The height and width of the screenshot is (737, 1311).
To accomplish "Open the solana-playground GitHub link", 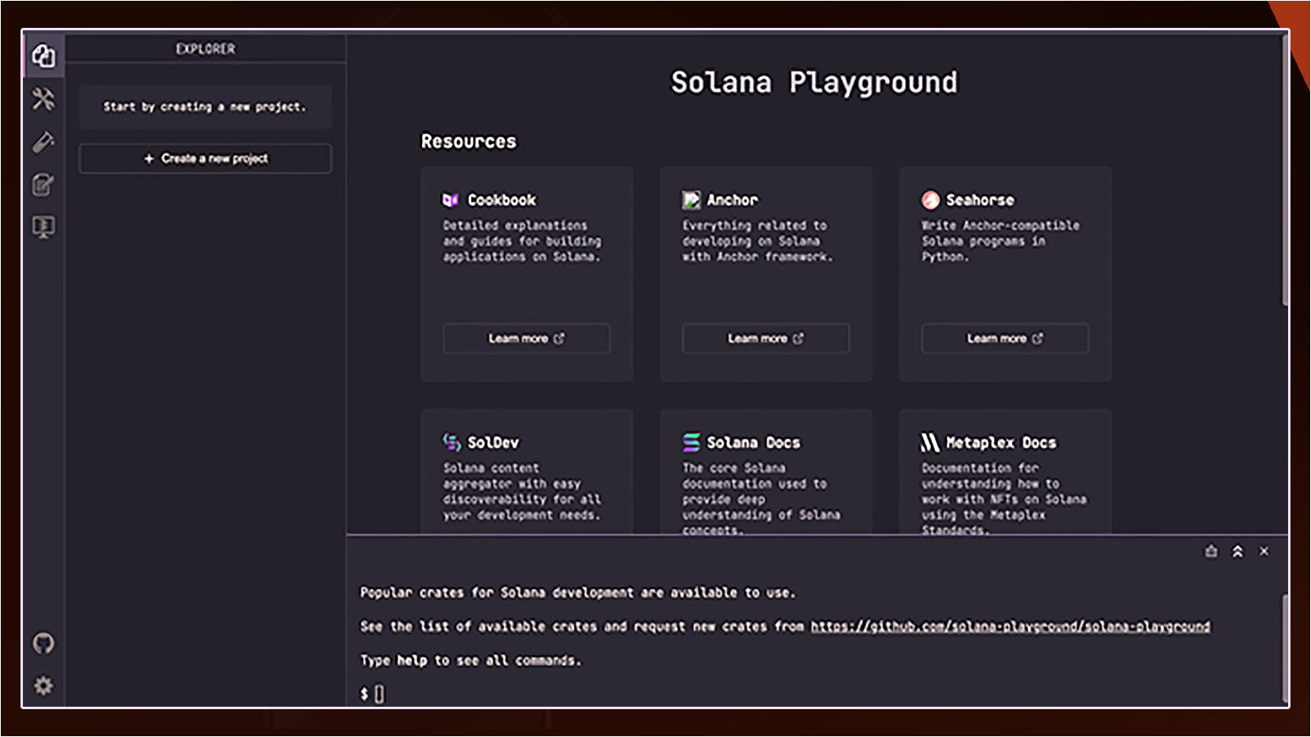I will [x=1010, y=626].
